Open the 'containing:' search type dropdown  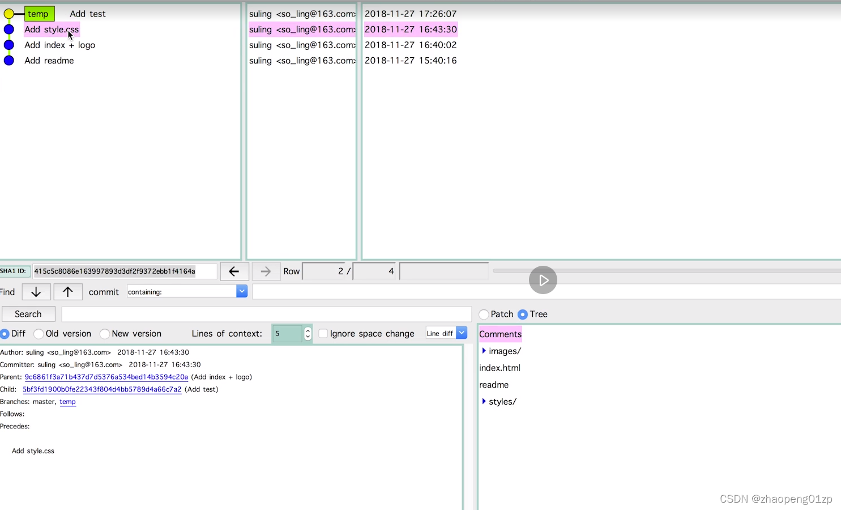[x=242, y=291]
